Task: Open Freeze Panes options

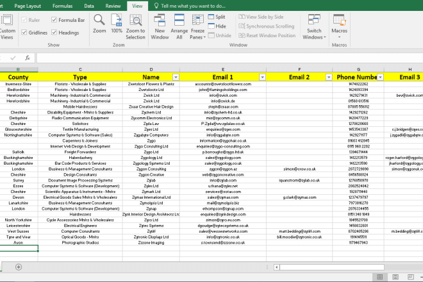Action: pos(198,27)
